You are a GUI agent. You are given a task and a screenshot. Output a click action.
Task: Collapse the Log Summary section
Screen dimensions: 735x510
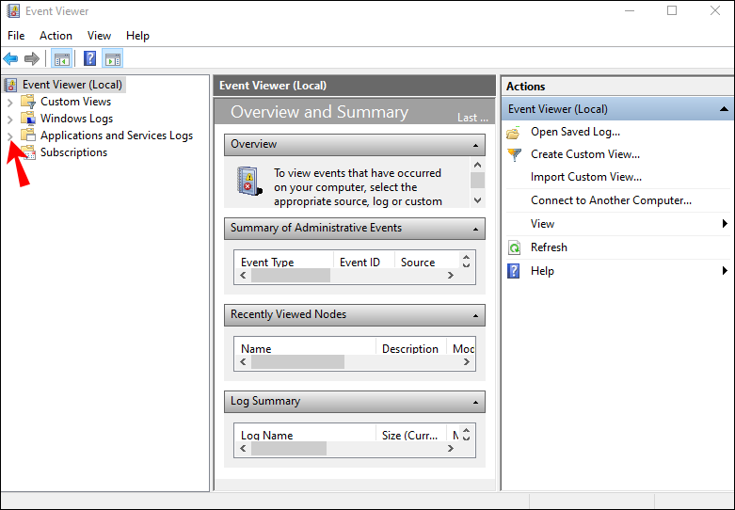pyautogui.click(x=476, y=402)
